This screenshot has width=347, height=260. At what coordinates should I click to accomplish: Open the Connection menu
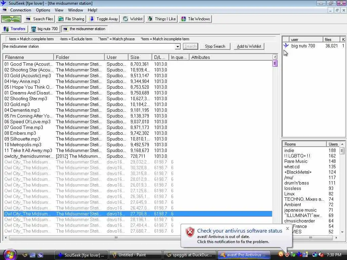click(21, 10)
